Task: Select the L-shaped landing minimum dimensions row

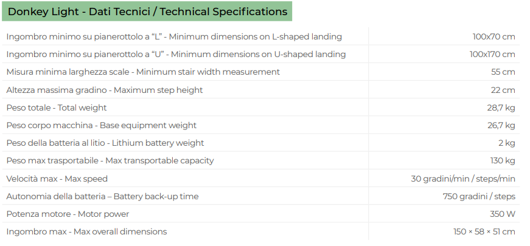Action: pos(260,36)
